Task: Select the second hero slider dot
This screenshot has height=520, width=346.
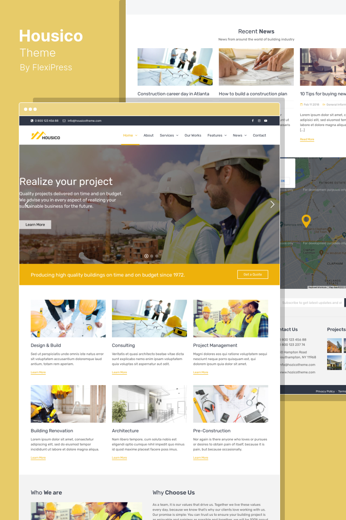Action: click(152, 256)
